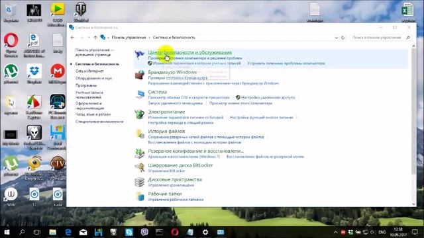The image size is (424, 238).
Task: Open Skype from taskbar
Action: [x=129, y=232]
